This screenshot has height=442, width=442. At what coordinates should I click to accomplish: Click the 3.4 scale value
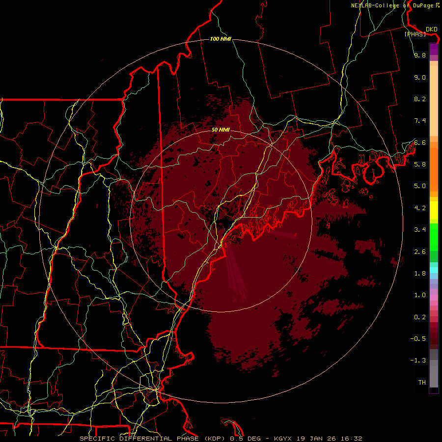pos(420,230)
